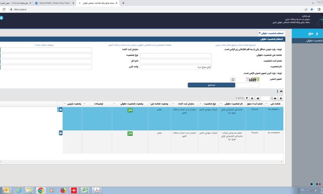Click the filter funnel icon above the table
323x194 pixels.
pos(247,98)
